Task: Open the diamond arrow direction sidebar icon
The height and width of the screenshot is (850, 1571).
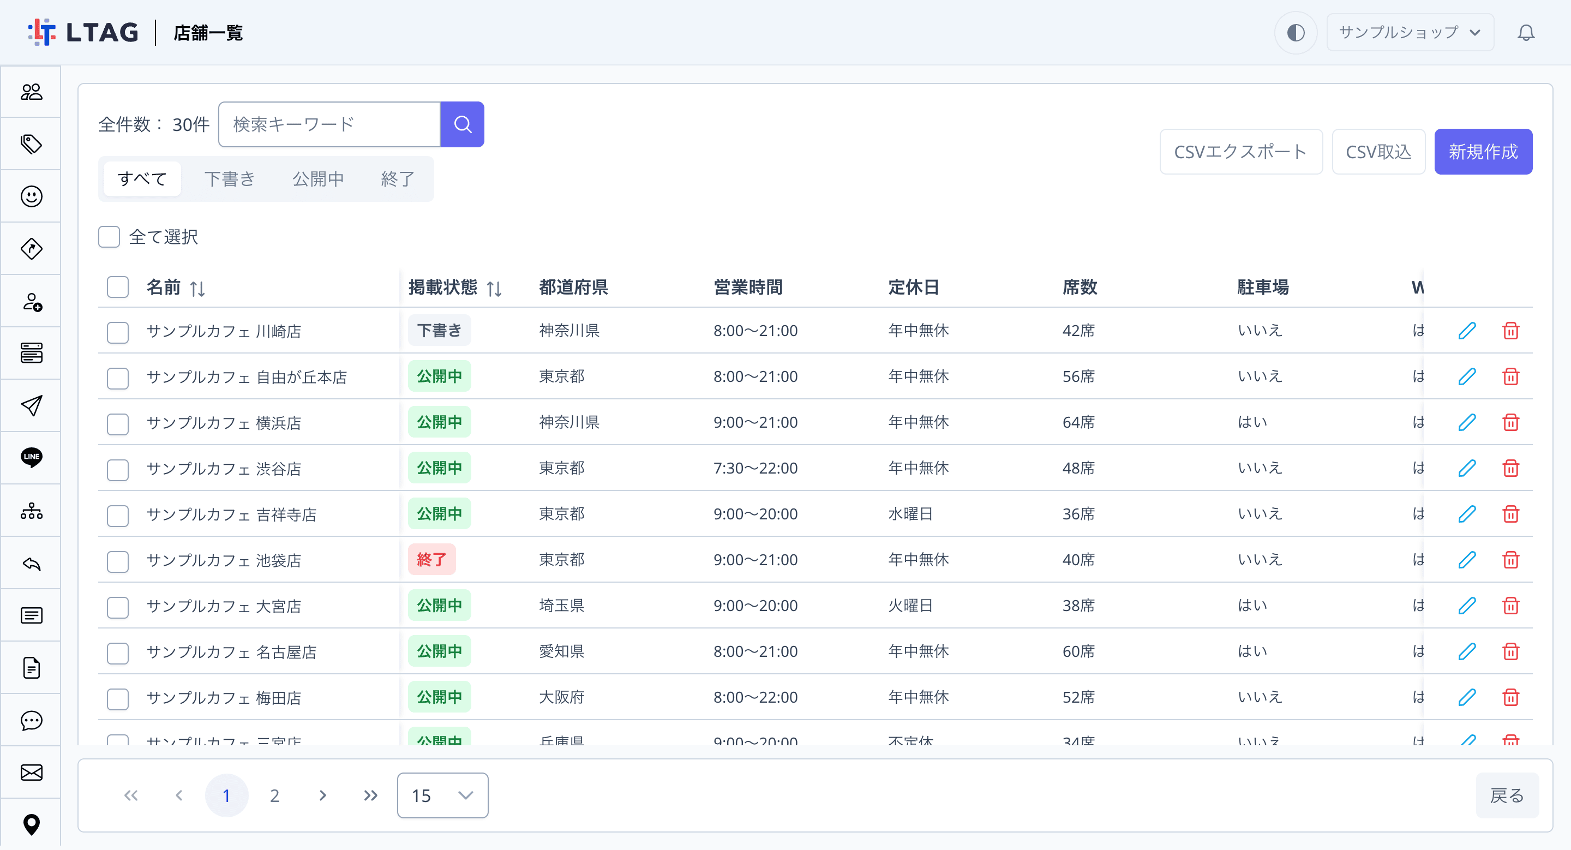Action: point(31,249)
